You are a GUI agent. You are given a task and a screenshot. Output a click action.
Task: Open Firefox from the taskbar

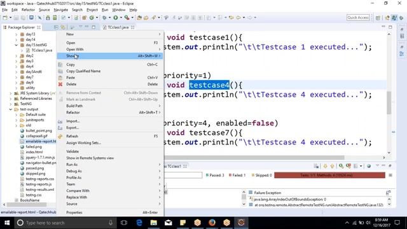[x=212, y=223]
